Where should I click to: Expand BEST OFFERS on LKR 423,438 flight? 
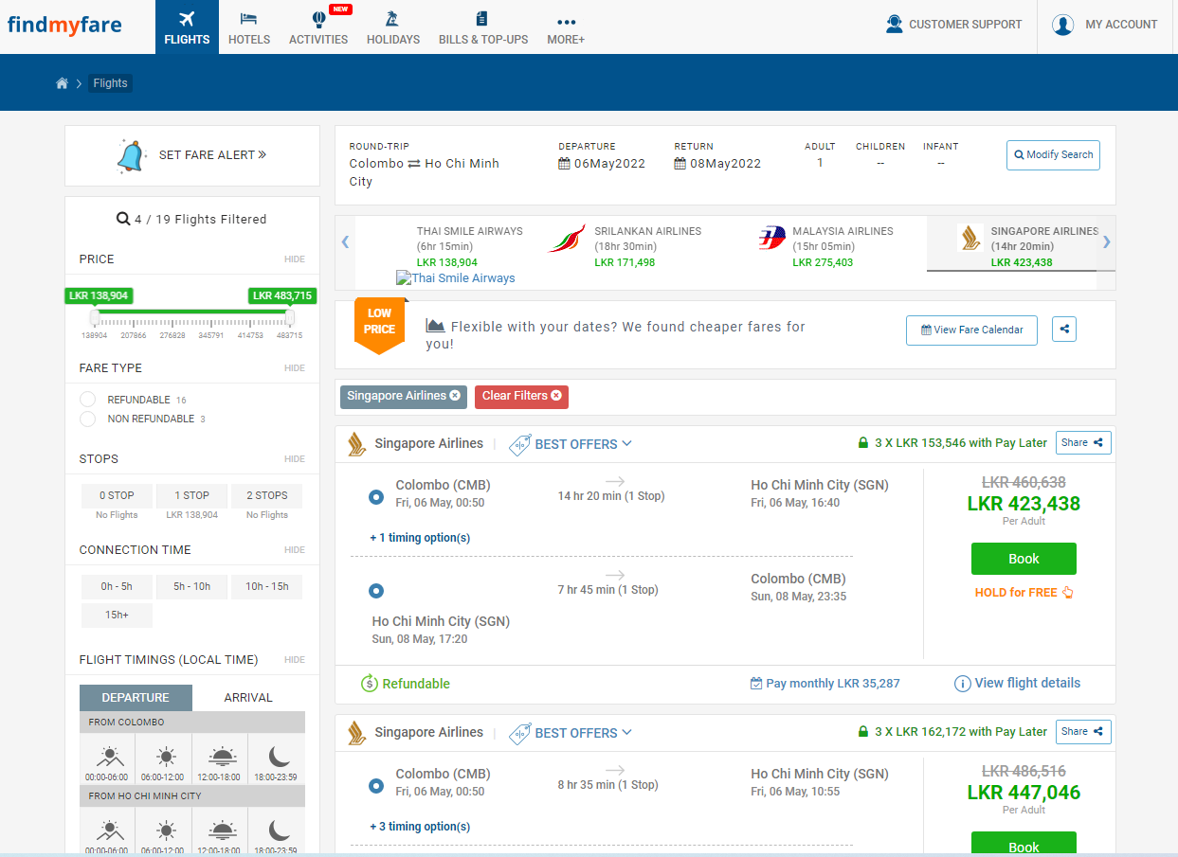(x=571, y=444)
